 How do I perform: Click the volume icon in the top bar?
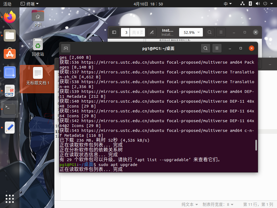258,4
